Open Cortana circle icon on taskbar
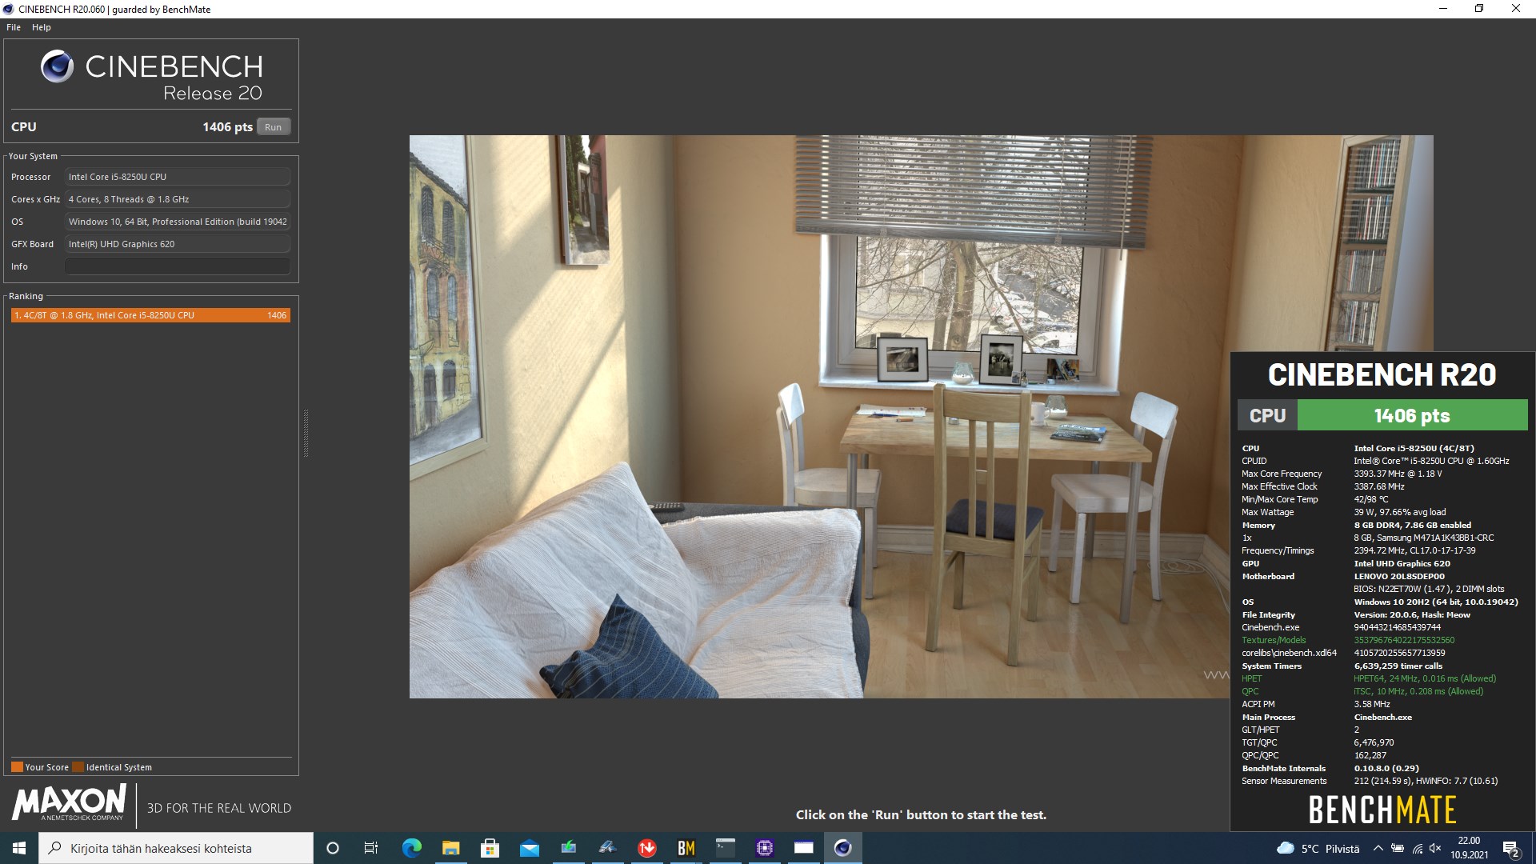1536x864 pixels. pyautogui.click(x=333, y=848)
